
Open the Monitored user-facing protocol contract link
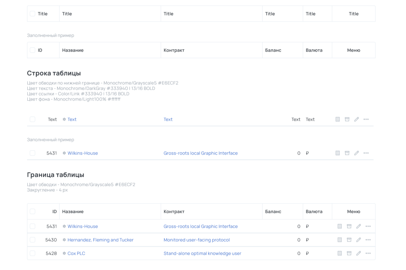point(197,240)
